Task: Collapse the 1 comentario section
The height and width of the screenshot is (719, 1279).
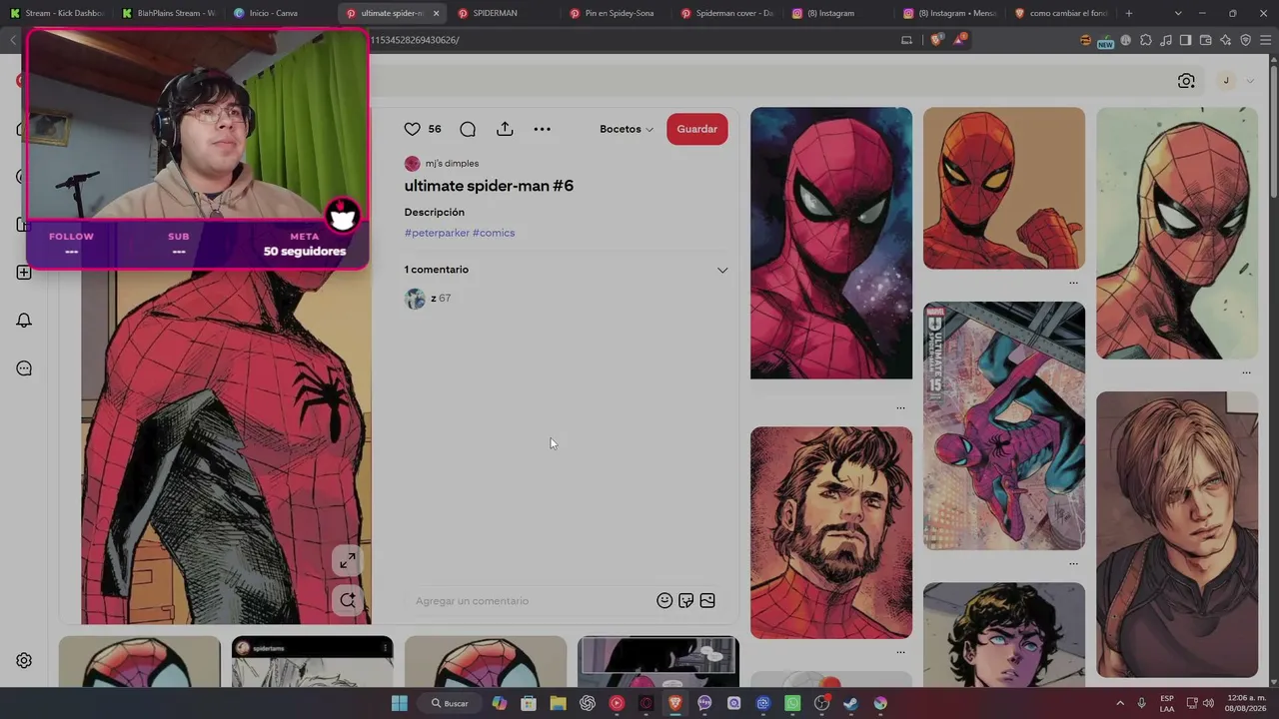Action: (x=722, y=270)
